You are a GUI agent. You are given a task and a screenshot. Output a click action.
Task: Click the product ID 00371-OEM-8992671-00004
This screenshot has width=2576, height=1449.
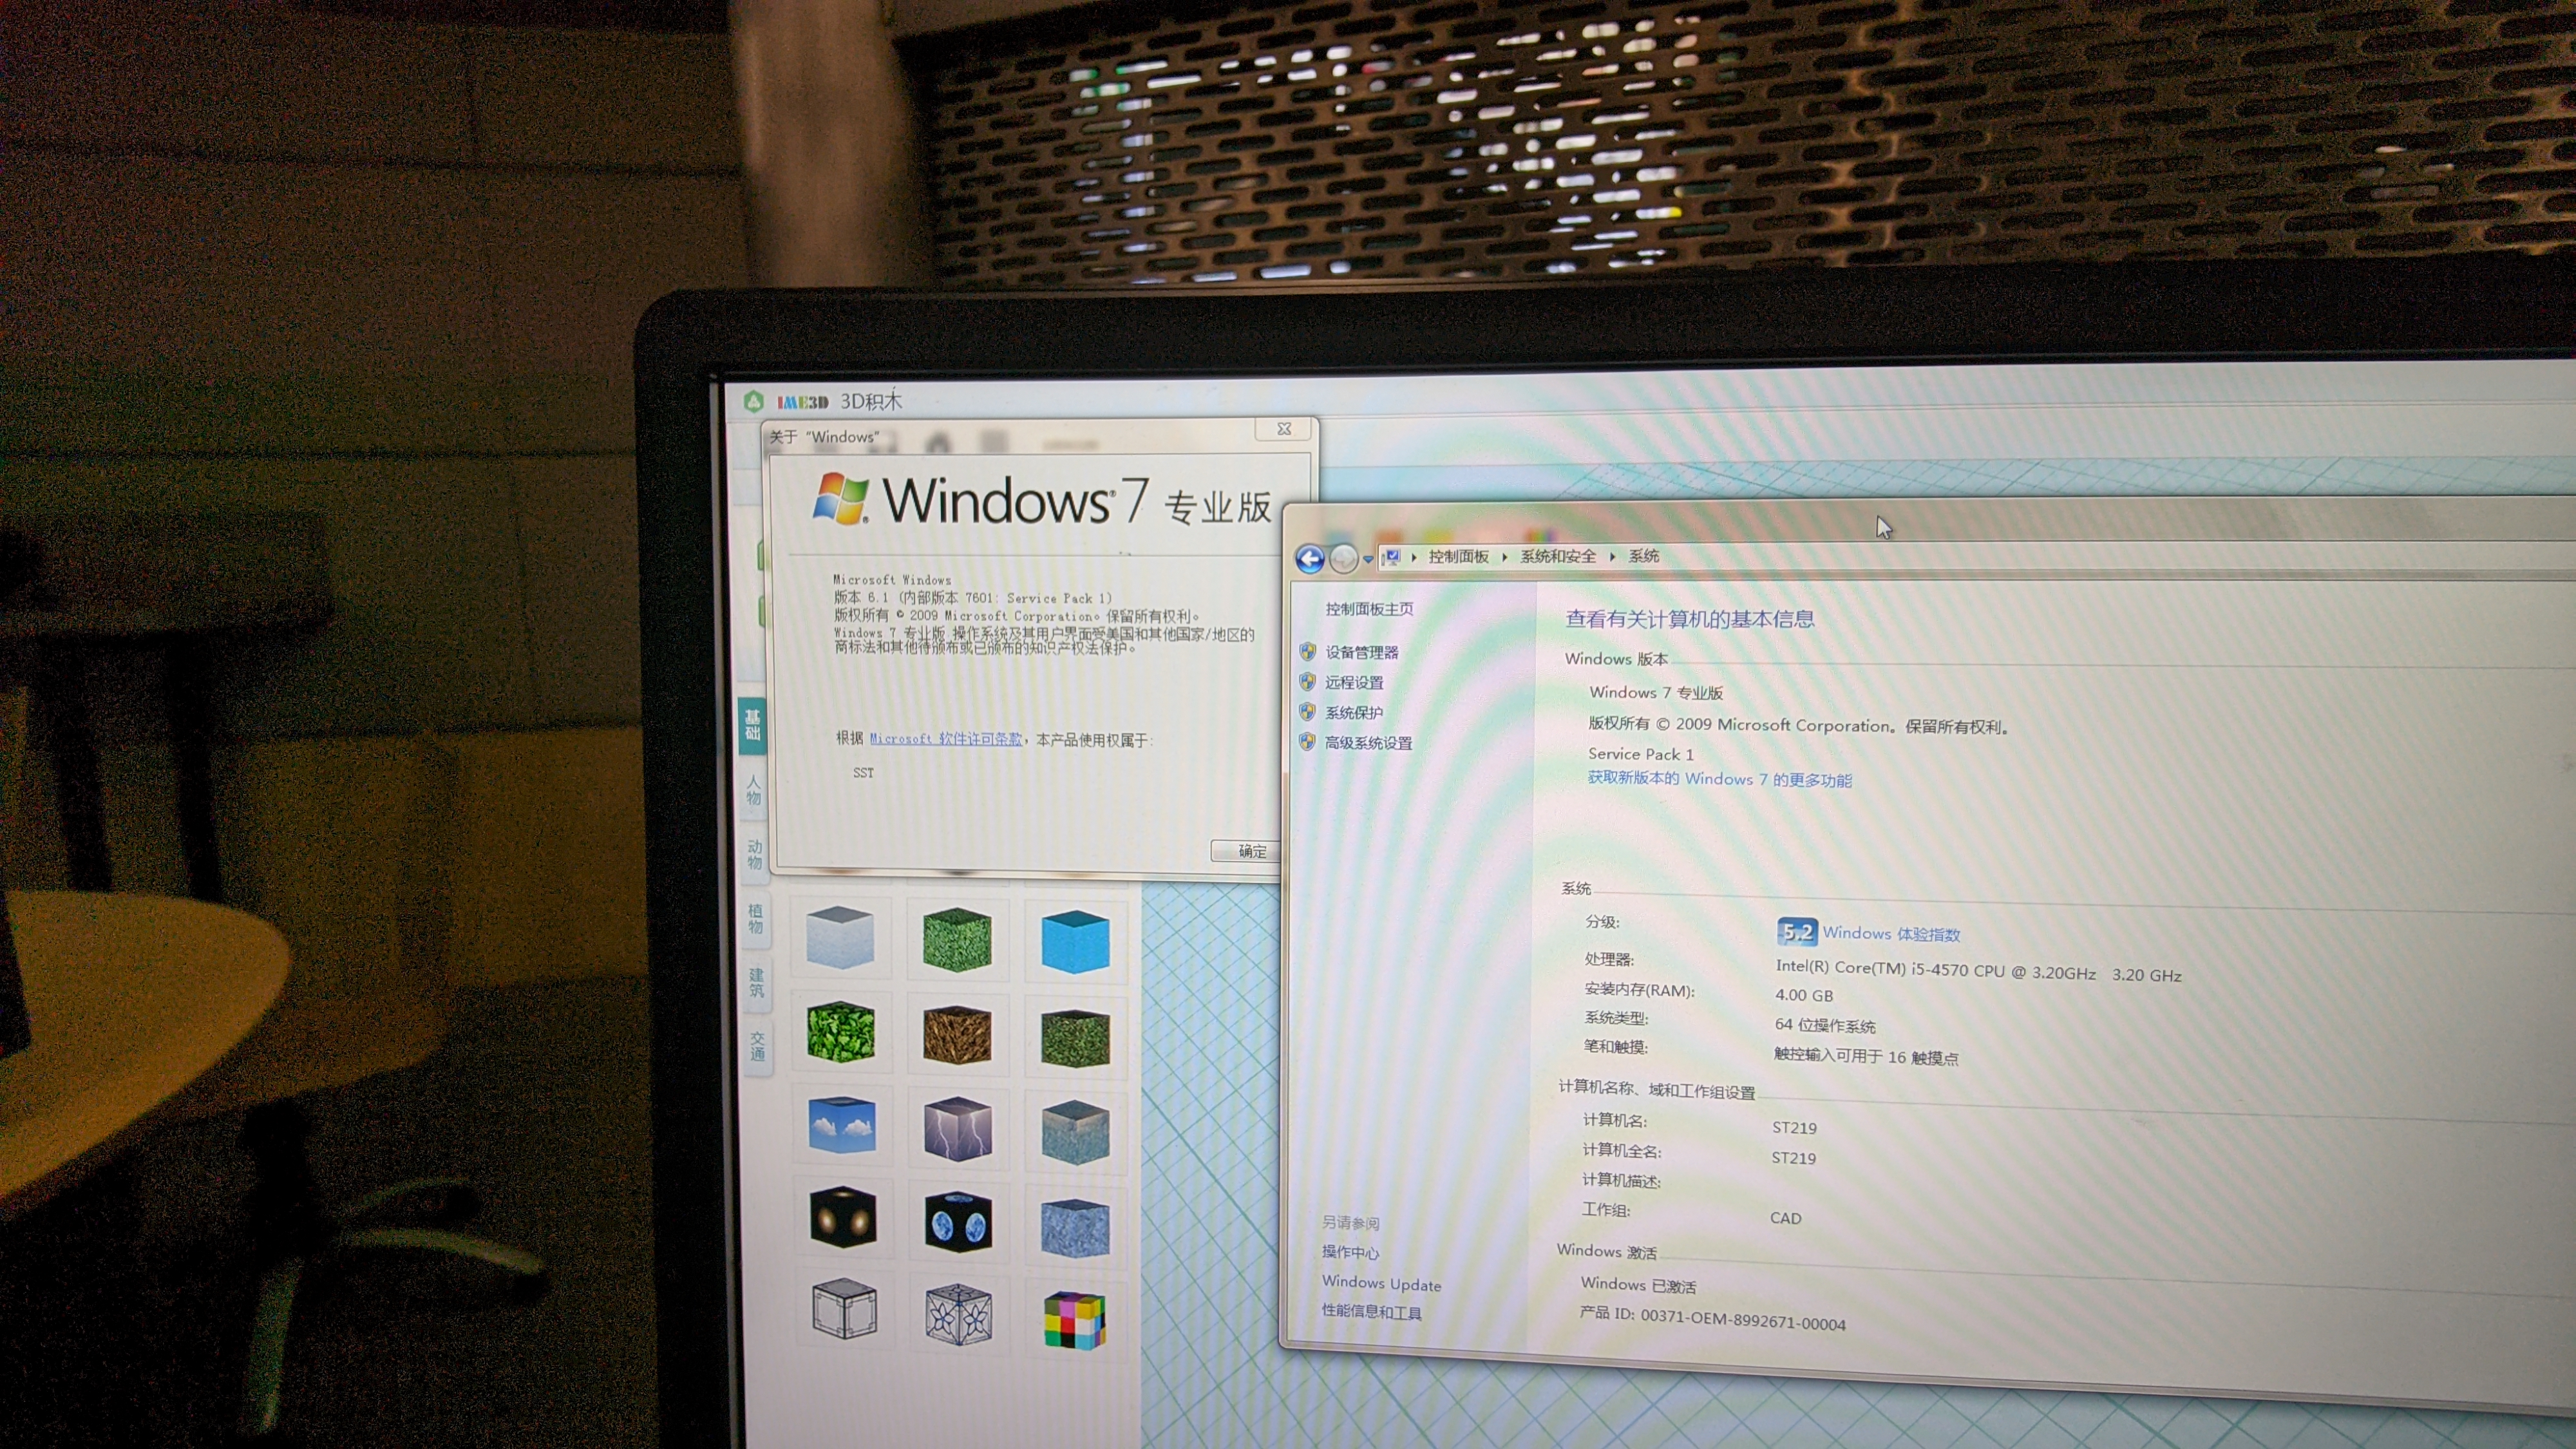click(1743, 1320)
